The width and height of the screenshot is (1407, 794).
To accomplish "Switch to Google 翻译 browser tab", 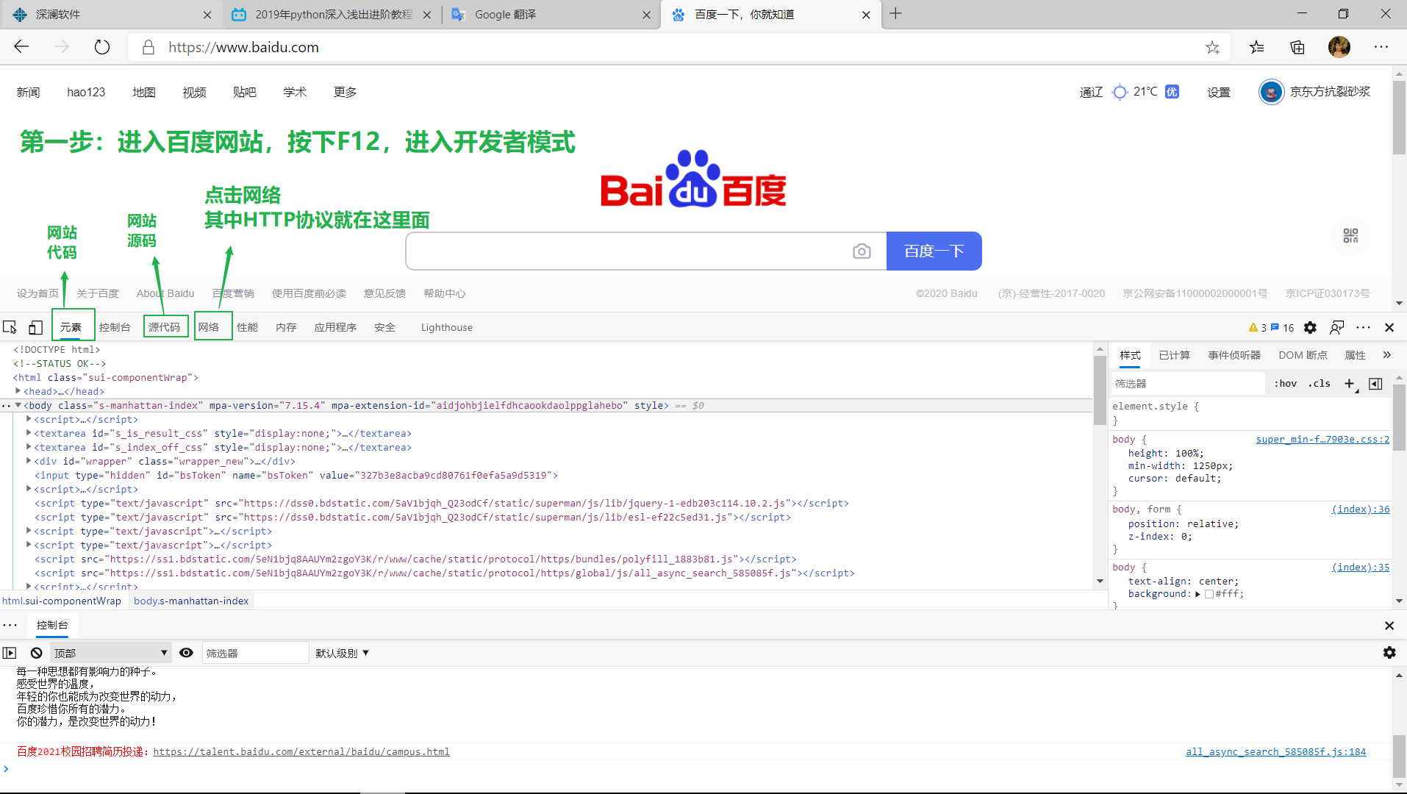I will coord(550,15).
